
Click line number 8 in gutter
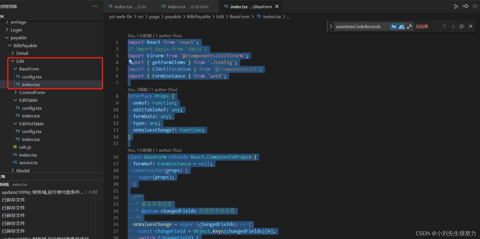coord(117,96)
